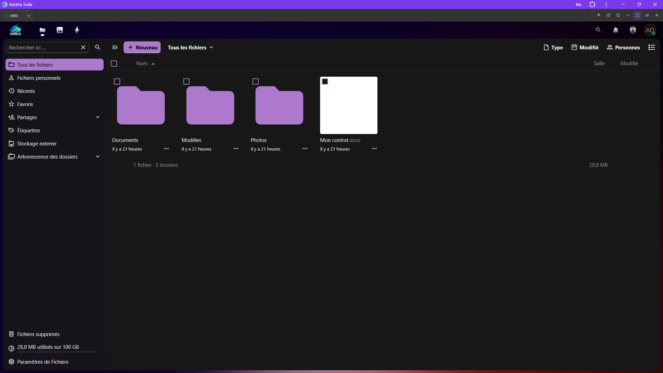Open Paramètres de Fichiers
663x373 pixels.
[x=55, y=362]
